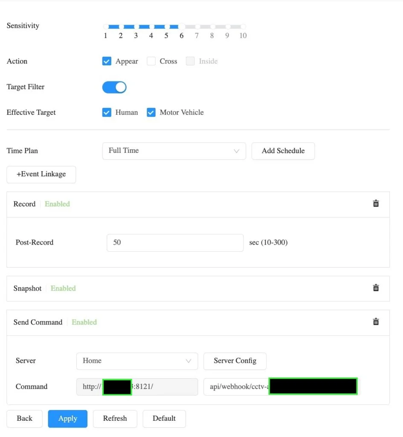Remove the Send Command linkage

[376, 322]
